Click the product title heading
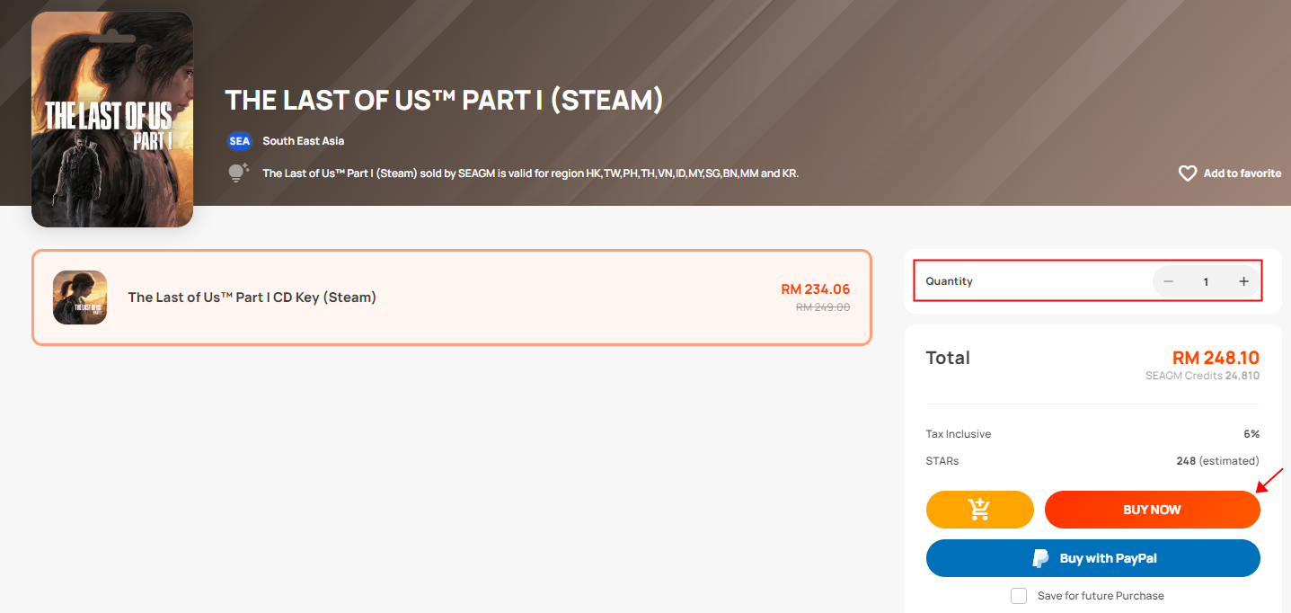Image resolution: width=1291 pixels, height=613 pixels. pos(444,100)
